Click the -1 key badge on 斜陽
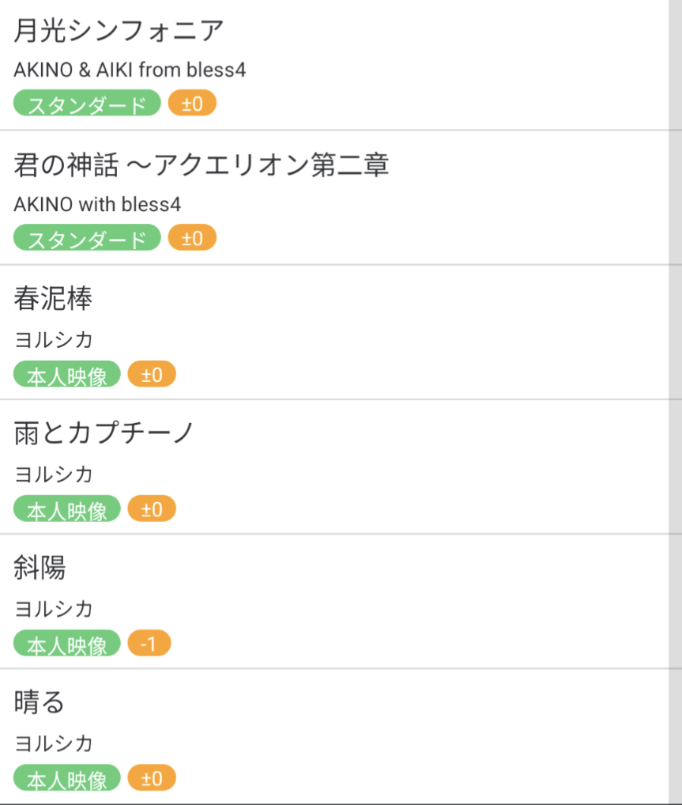Viewport: 682px width, 805px height. point(149,644)
